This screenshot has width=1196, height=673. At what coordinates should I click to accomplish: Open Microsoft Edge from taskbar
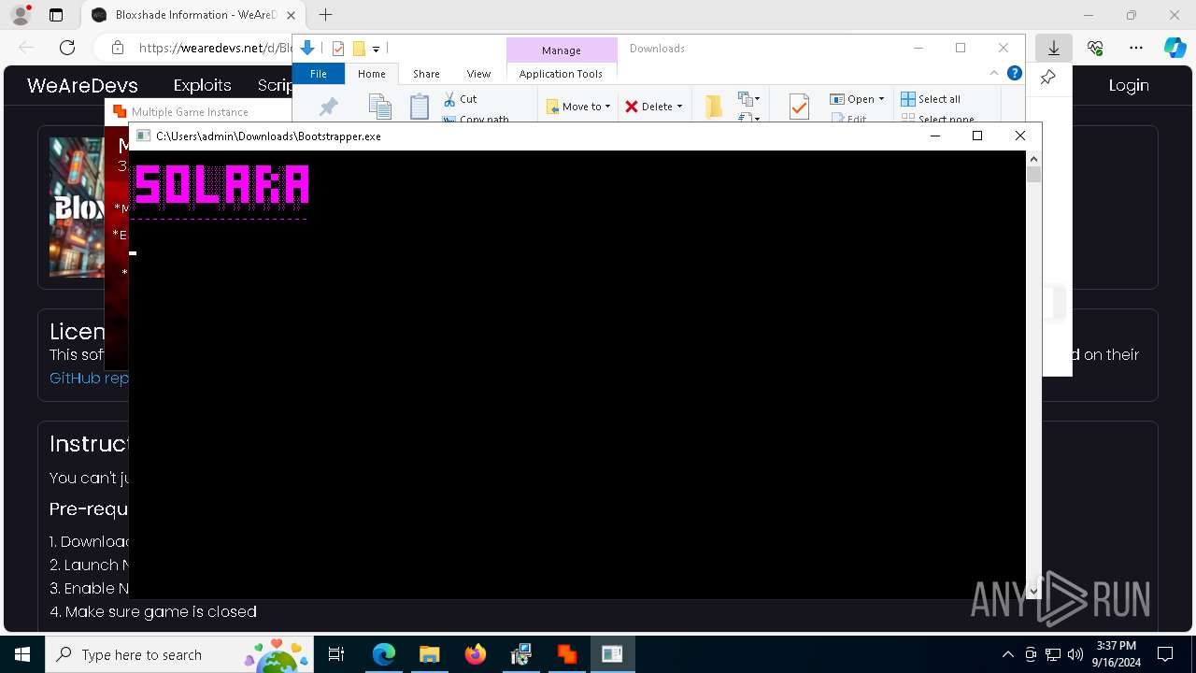tap(384, 654)
